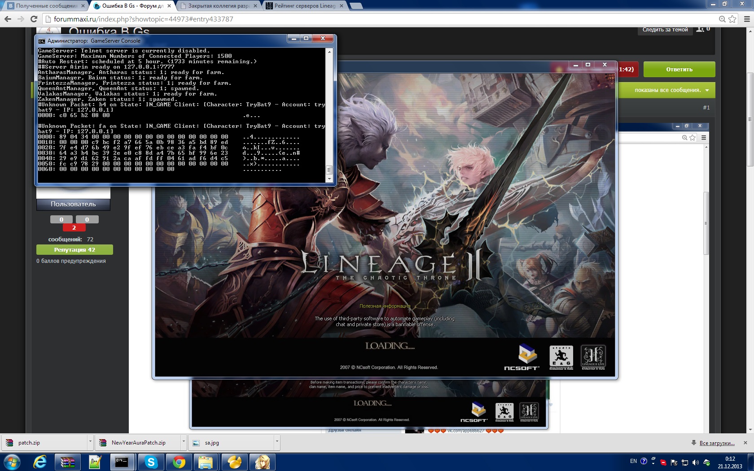The width and height of the screenshot is (754, 471).
Task: Open GameServer Console system menu icon
Action: click(x=41, y=41)
